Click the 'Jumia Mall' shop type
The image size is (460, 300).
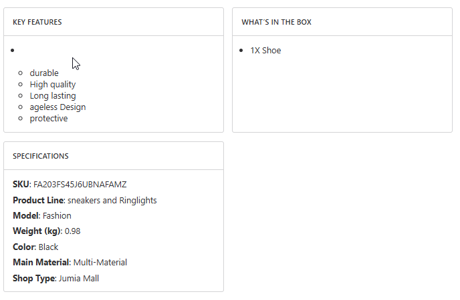(78, 278)
